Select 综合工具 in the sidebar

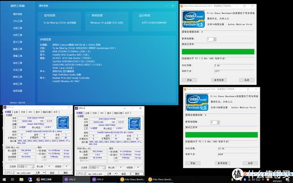(18, 63)
